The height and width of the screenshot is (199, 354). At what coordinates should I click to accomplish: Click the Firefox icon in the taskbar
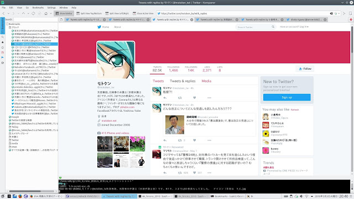tap(20, 196)
